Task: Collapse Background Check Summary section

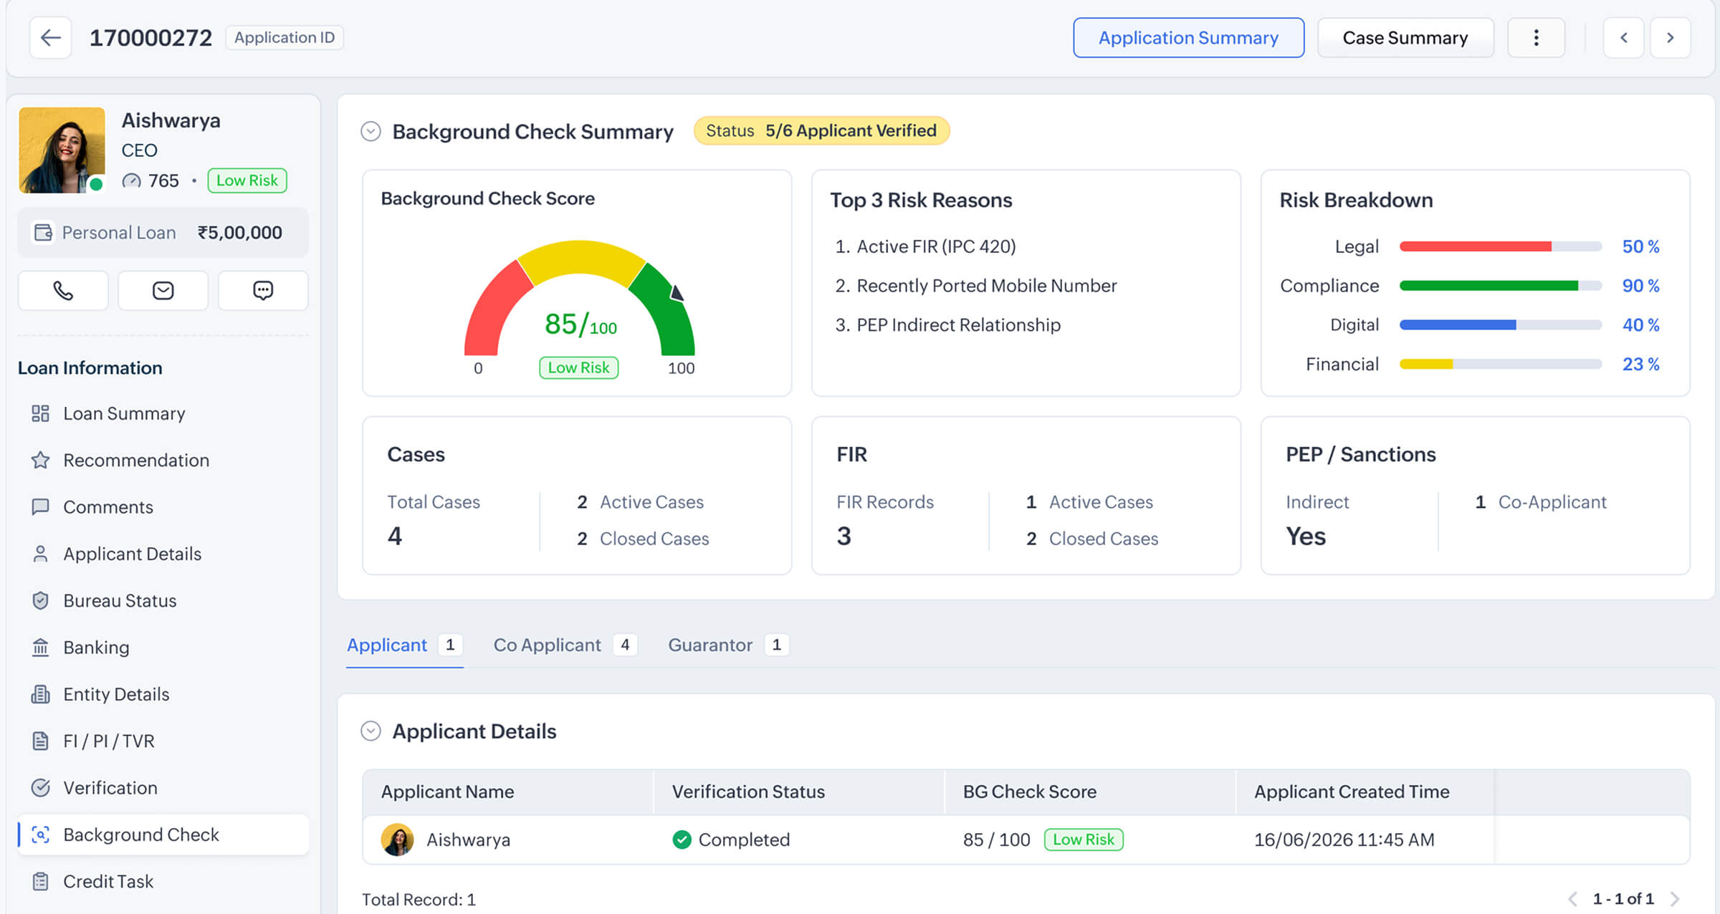Action: pos(371,131)
